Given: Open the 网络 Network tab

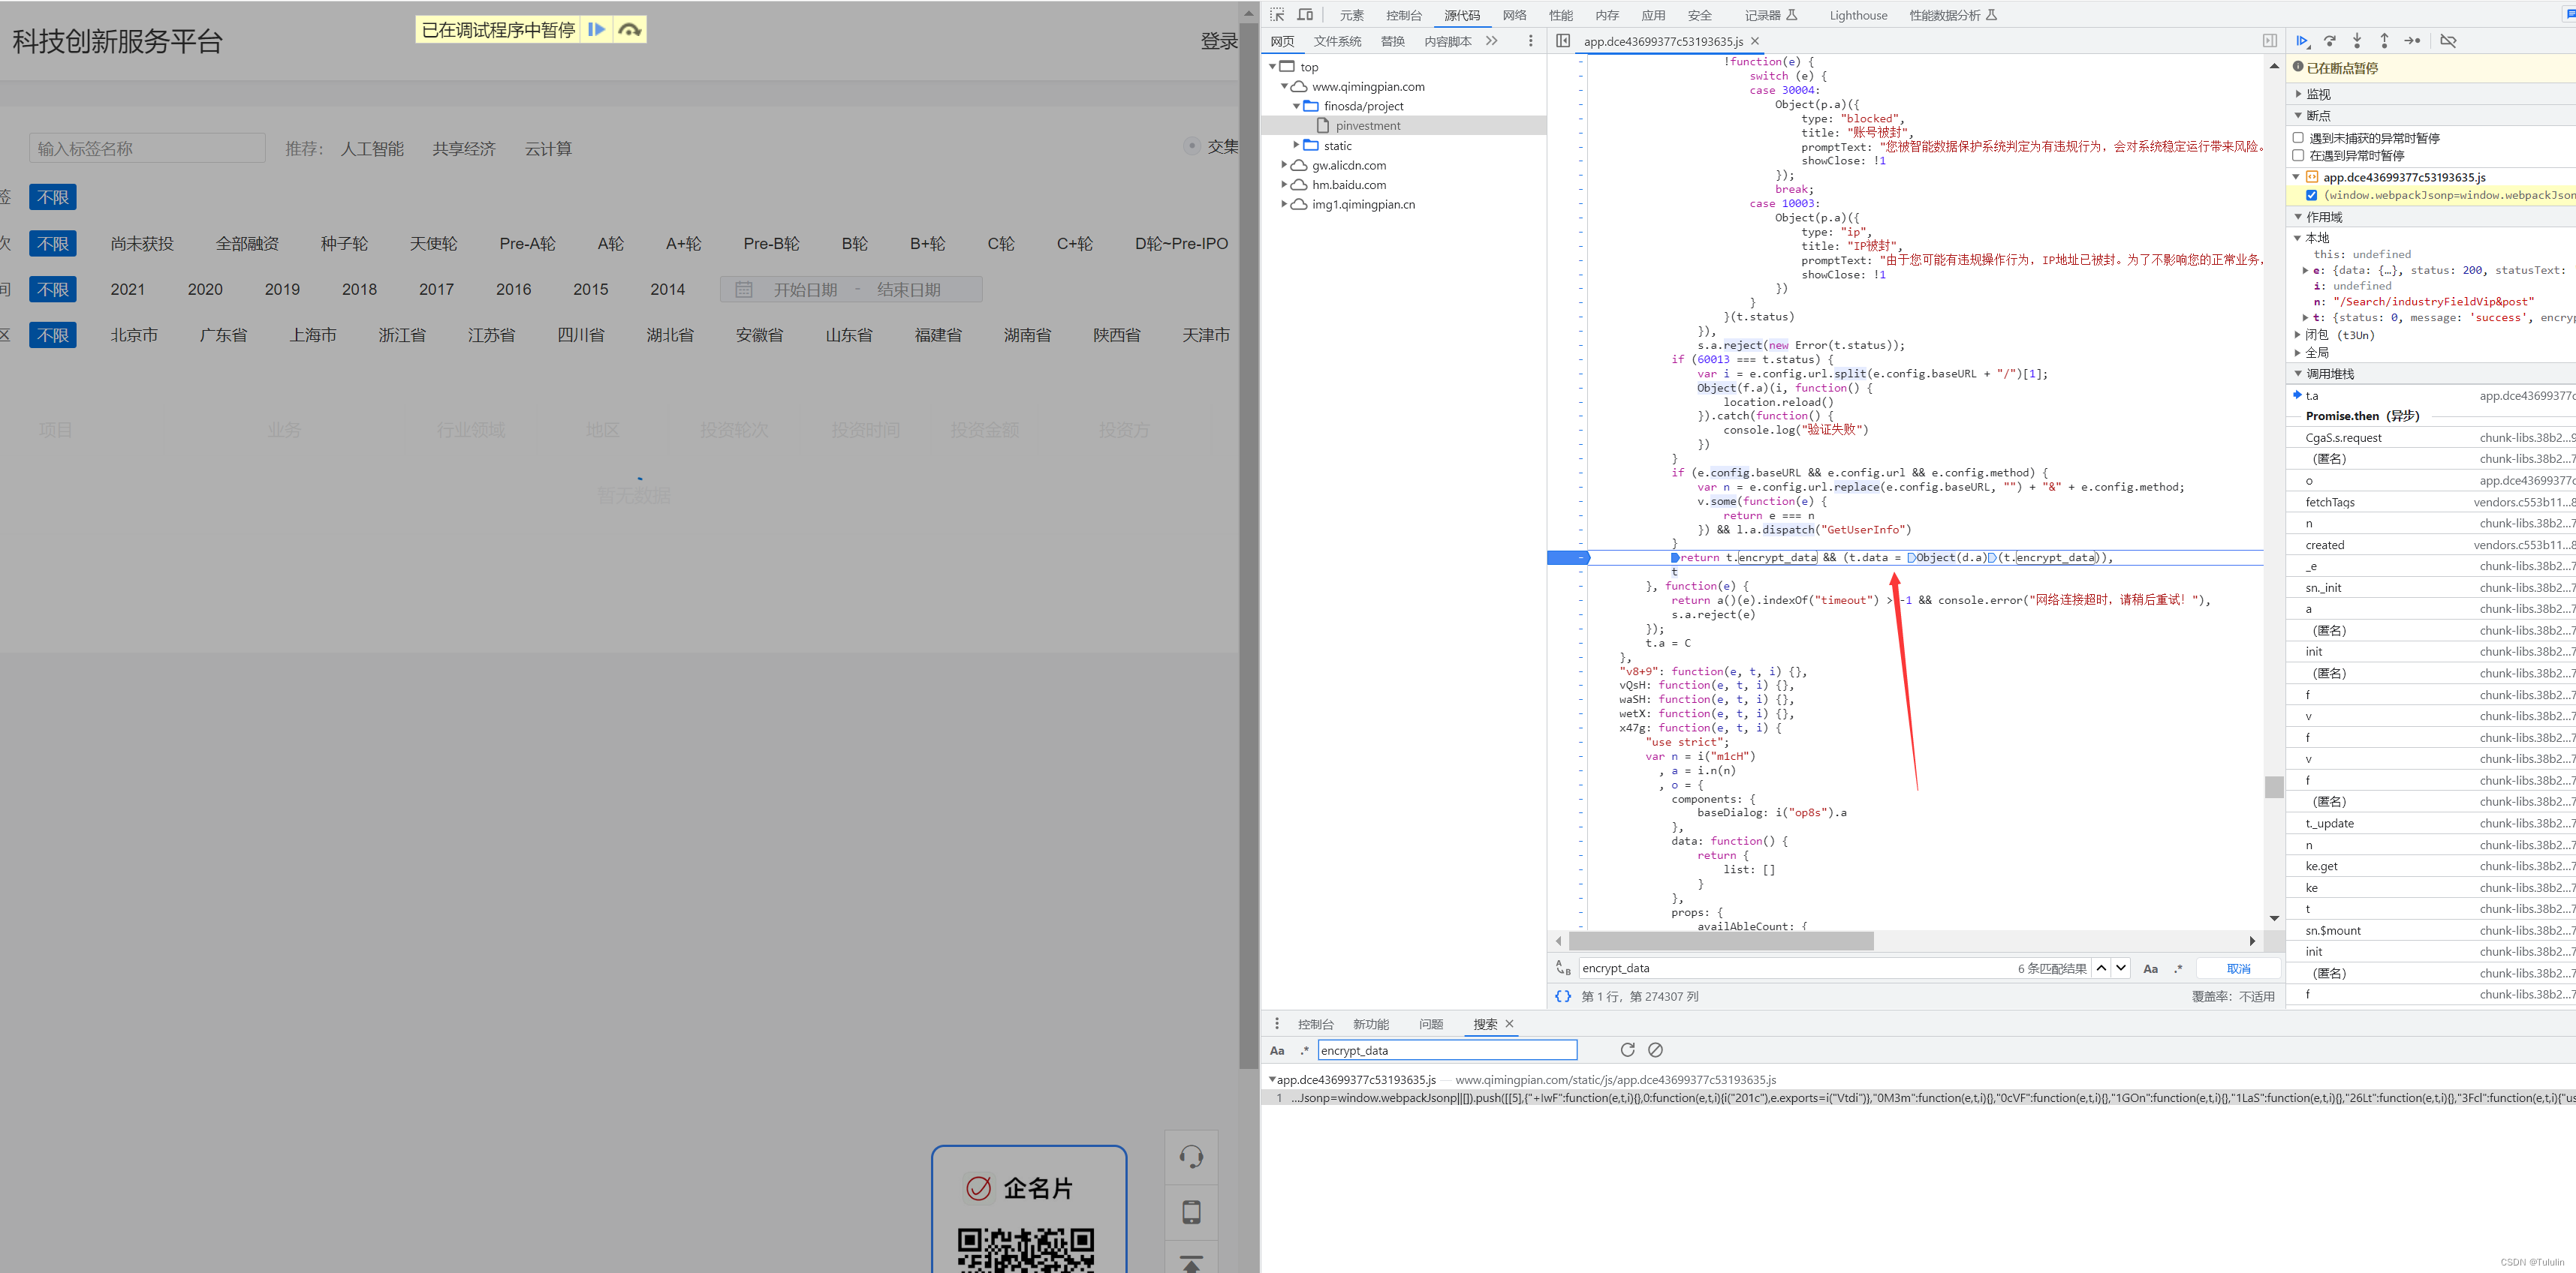Looking at the screenshot, I should [x=1514, y=15].
